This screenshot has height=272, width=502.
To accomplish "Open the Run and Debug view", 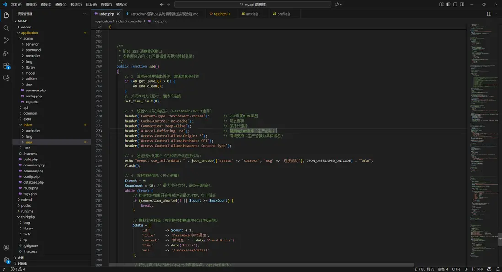I will pyautogui.click(x=6, y=53).
